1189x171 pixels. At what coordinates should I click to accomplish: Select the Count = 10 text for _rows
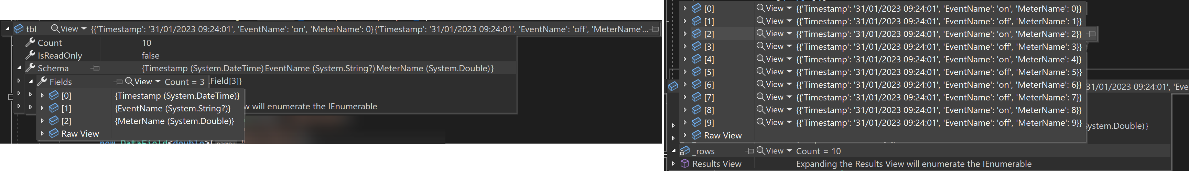pos(818,151)
